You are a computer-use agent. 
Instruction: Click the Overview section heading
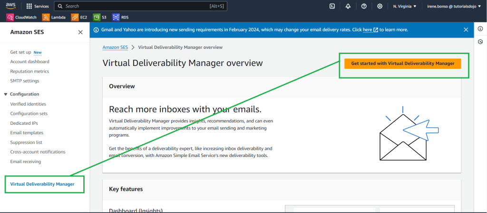coord(122,86)
